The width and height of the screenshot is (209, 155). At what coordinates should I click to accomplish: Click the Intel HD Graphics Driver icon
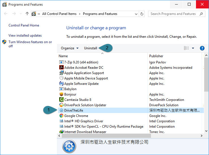pos(61,121)
